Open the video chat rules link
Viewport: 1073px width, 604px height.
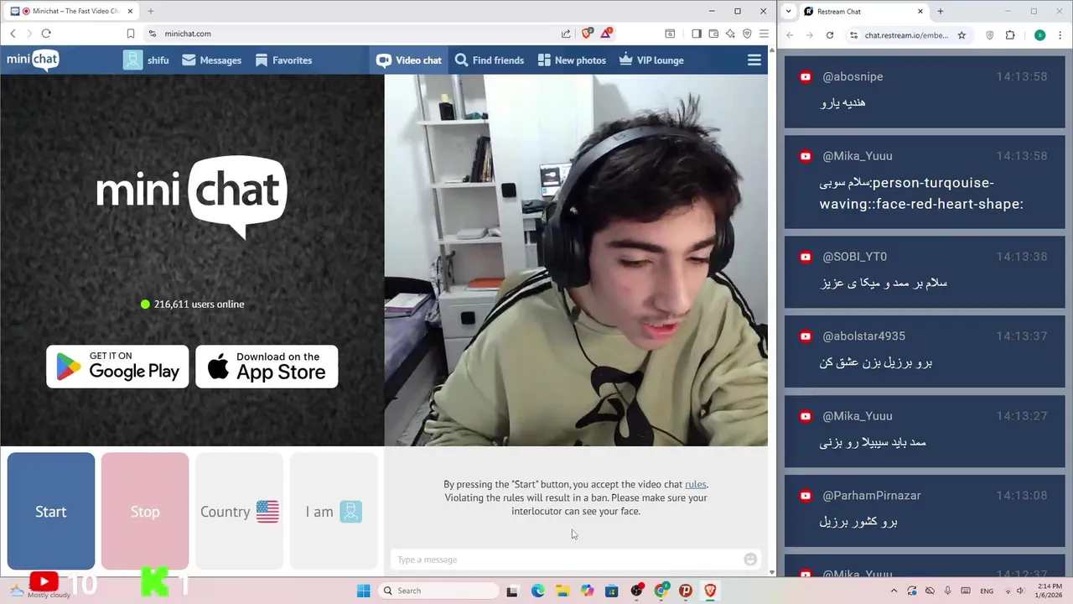coord(695,484)
